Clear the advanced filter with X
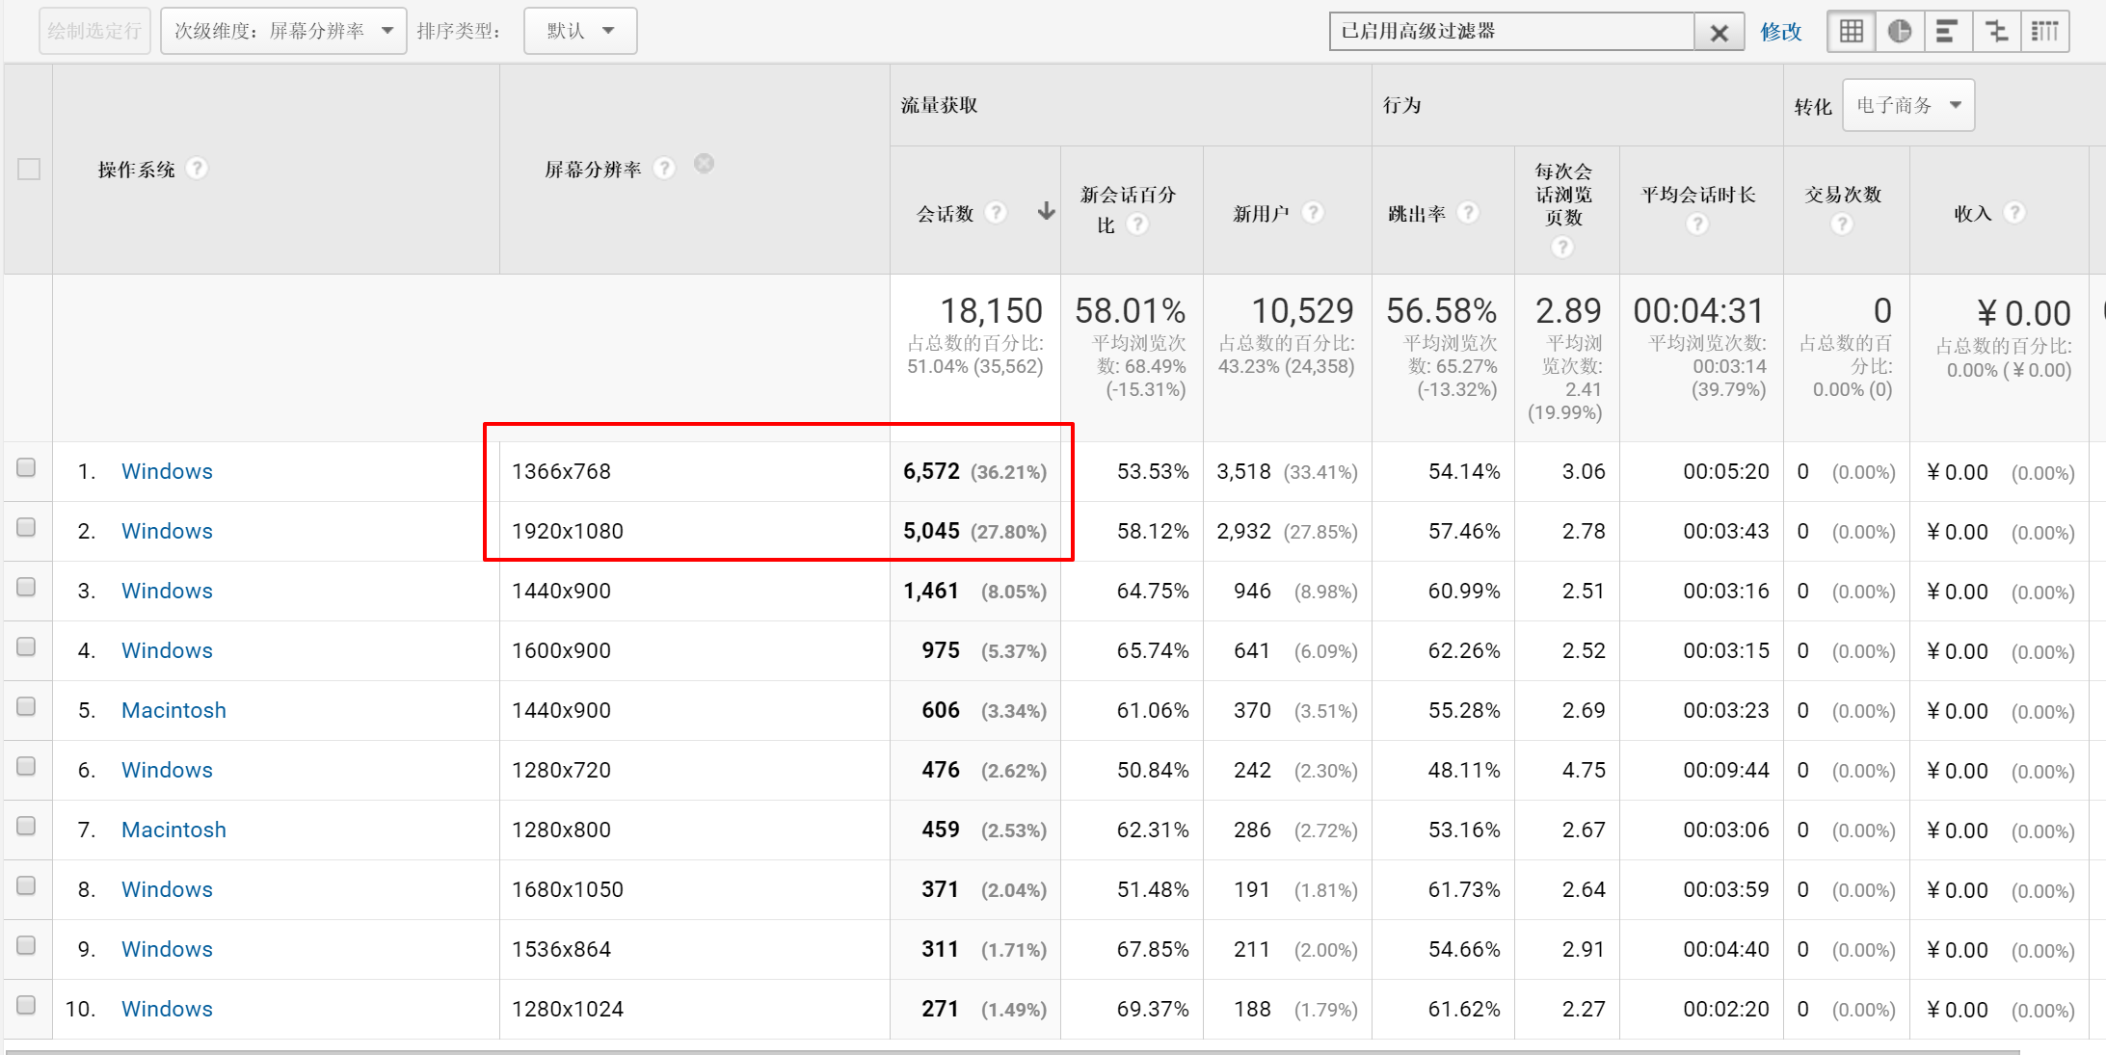 pyautogui.click(x=1719, y=33)
